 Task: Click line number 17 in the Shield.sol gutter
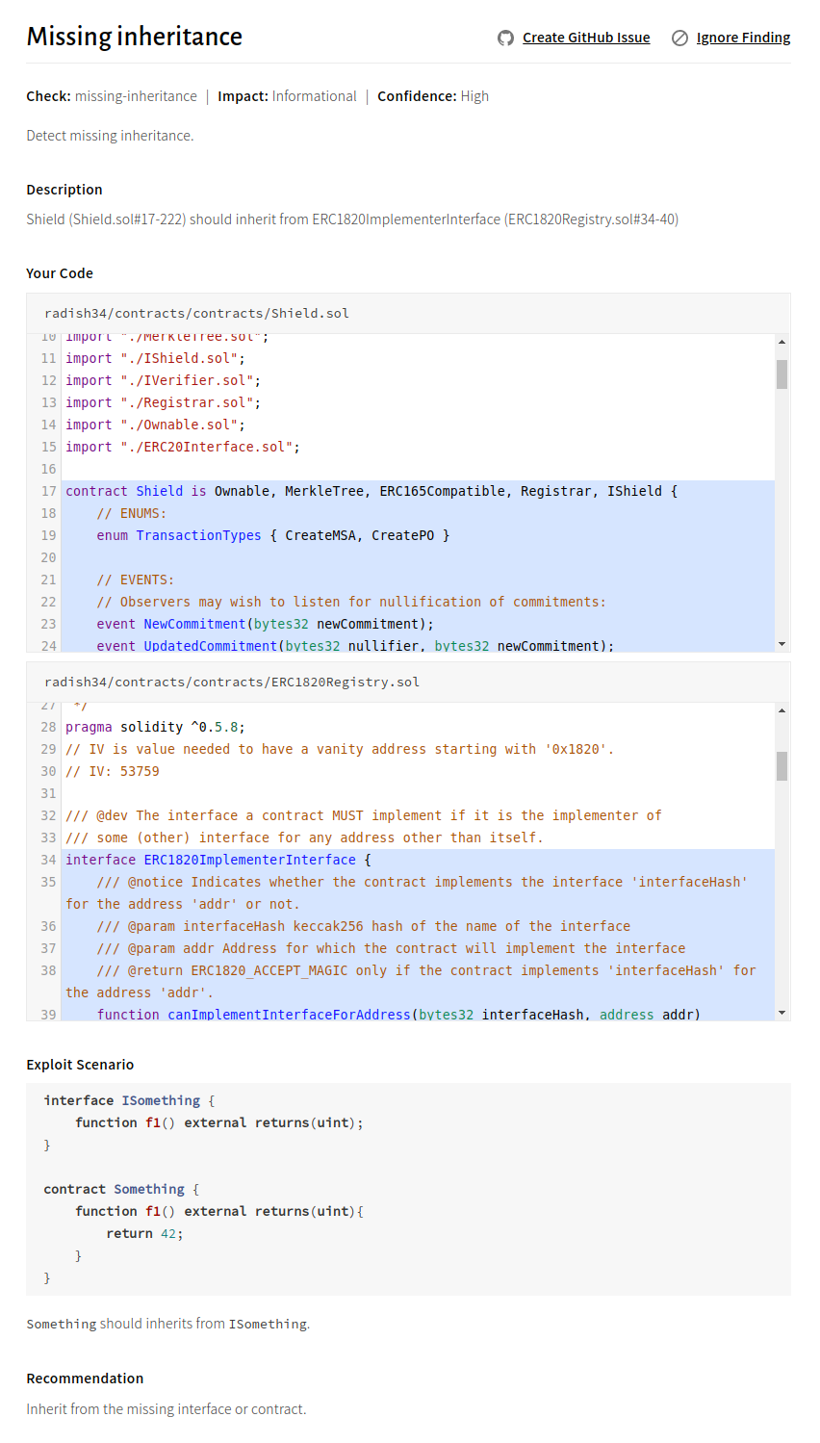48,491
